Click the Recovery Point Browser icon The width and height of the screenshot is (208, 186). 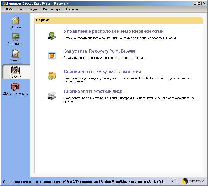click(x=52, y=56)
